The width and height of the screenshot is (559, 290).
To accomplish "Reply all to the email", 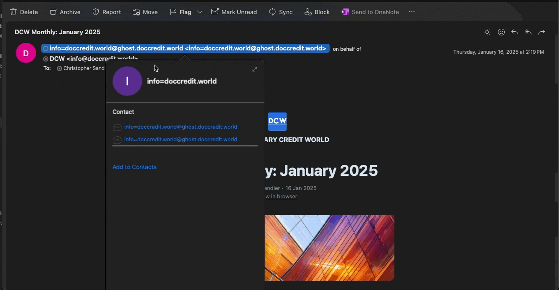I will click(x=528, y=32).
